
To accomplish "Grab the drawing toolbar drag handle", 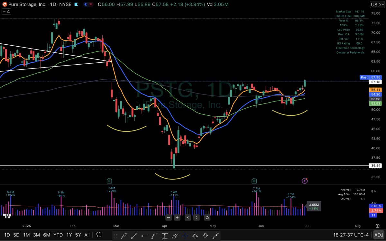I will (x=115, y=236).
